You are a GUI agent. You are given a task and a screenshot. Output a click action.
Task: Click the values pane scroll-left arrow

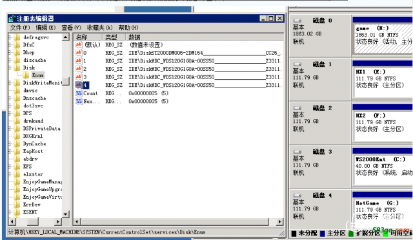pos(77,222)
